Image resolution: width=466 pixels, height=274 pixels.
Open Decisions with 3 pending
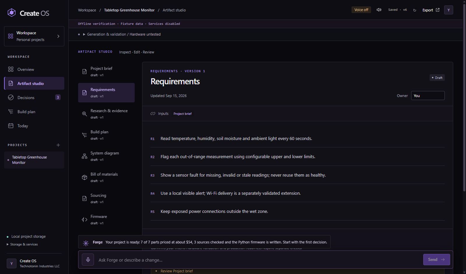point(34,98)
